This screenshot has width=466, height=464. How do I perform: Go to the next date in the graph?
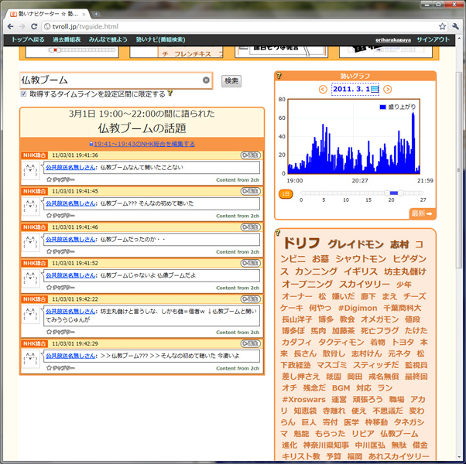(x=387, y=89)
